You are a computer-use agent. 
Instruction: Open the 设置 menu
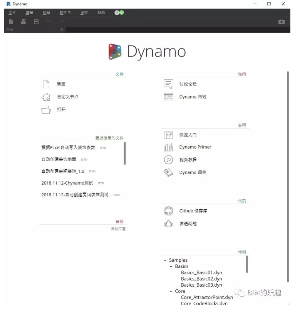tap(84, 13)
